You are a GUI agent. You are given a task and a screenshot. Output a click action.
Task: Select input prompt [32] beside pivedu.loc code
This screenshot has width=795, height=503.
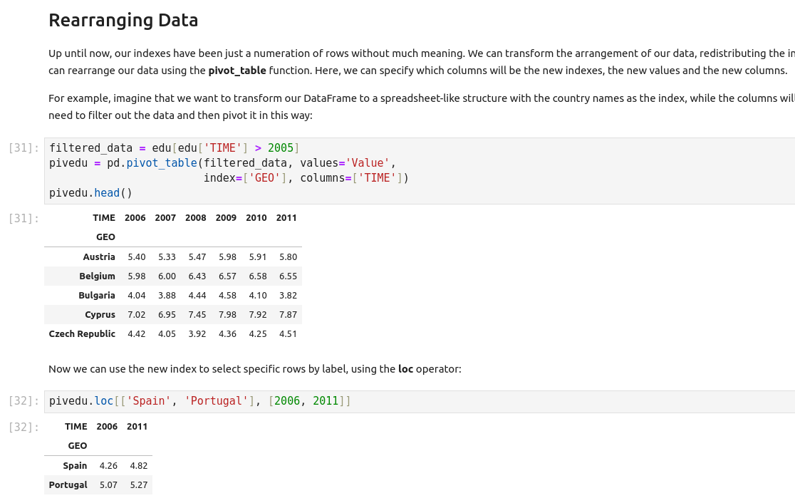[24, 401]
